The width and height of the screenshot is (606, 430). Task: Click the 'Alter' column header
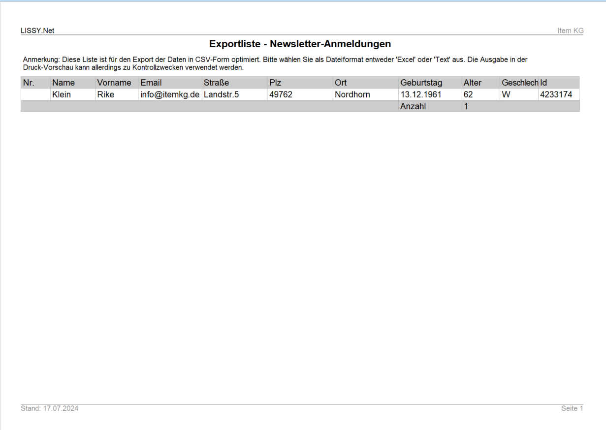[x=480, y=83]
